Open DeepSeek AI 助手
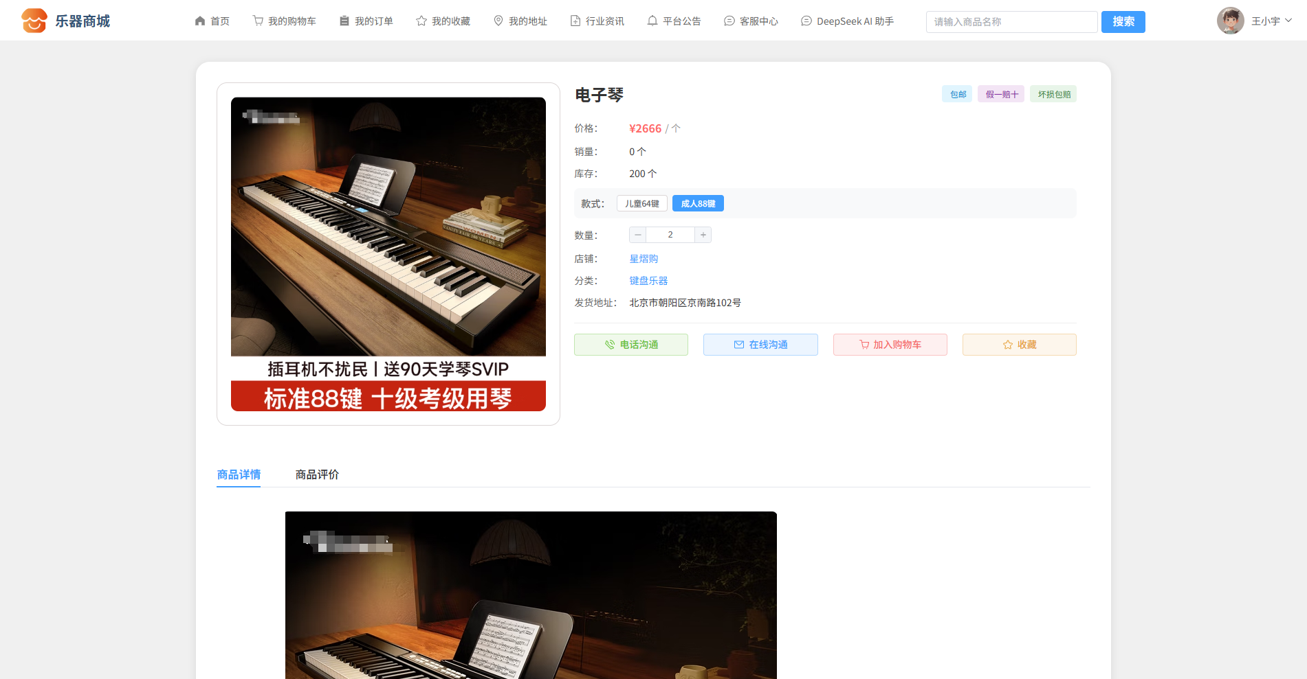Screen dimensions: 1307x679 [x=847, y=21]
